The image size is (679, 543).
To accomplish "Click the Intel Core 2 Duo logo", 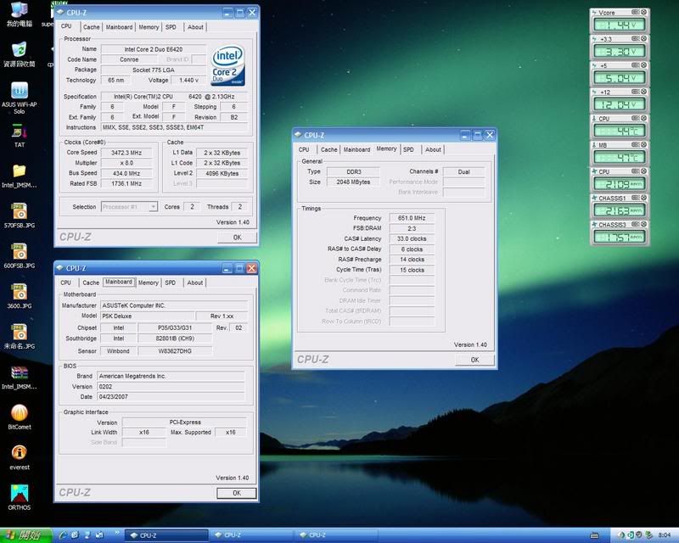I will tap(227, 65).
